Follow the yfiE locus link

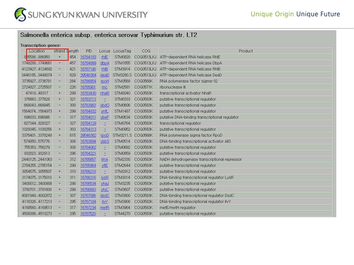104,166
